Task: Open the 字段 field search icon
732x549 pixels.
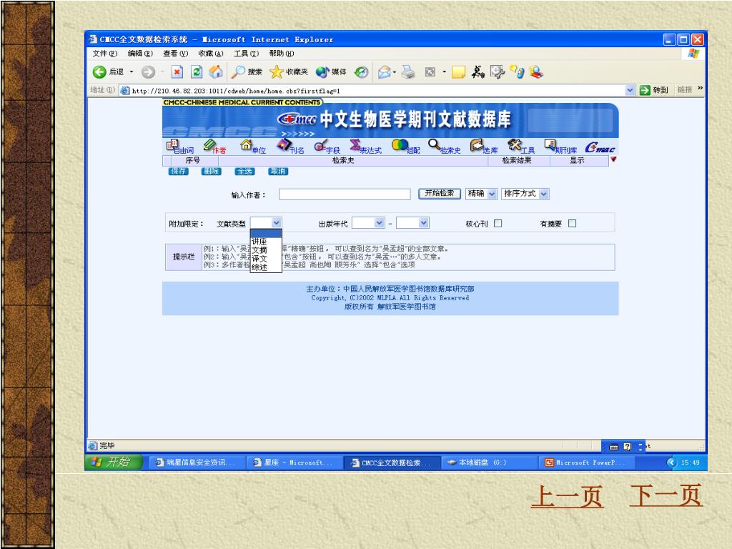Action: 327,147
